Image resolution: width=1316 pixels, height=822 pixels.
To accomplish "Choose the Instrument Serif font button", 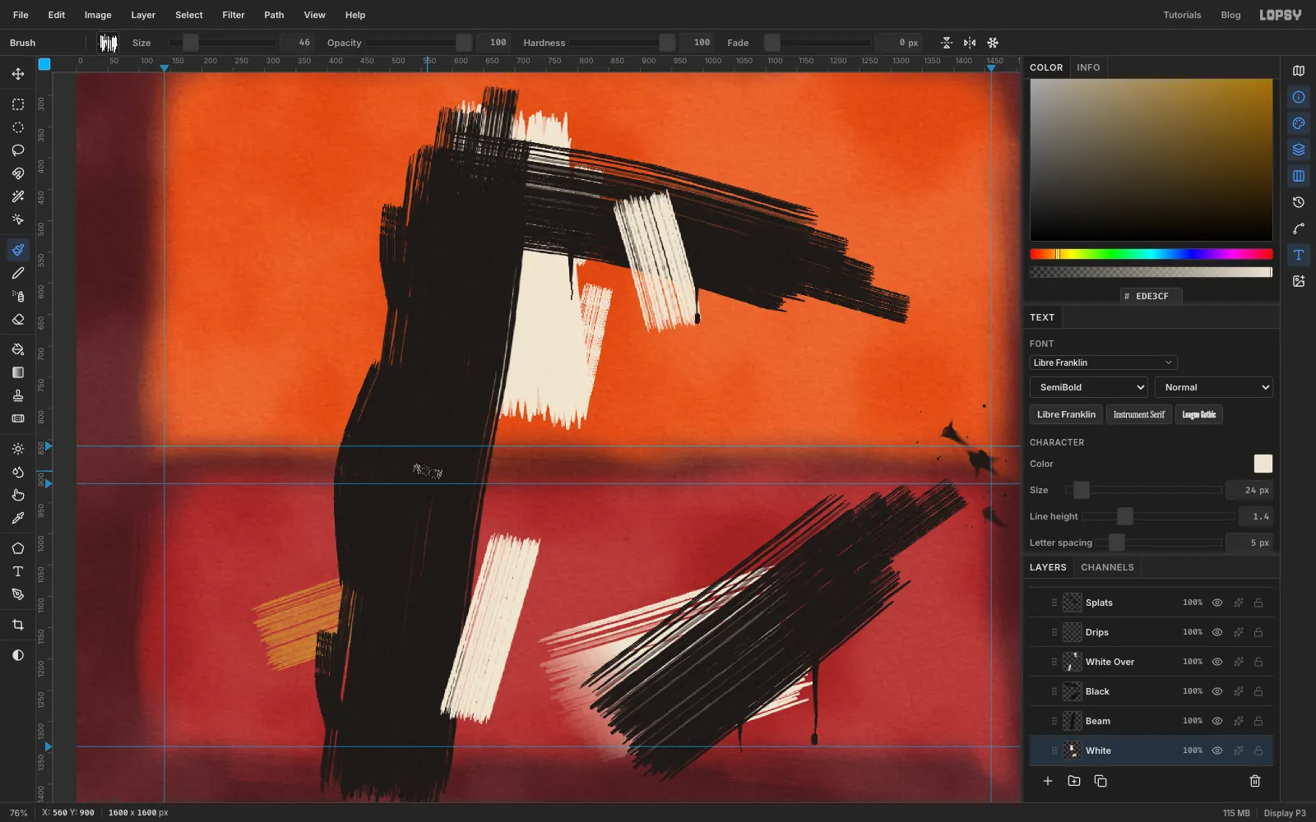I will [1139, 414].
